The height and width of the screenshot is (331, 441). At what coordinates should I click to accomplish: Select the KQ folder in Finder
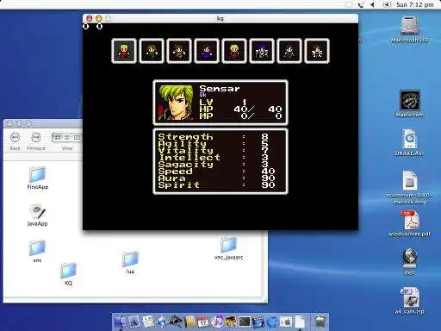coord(68,274)
